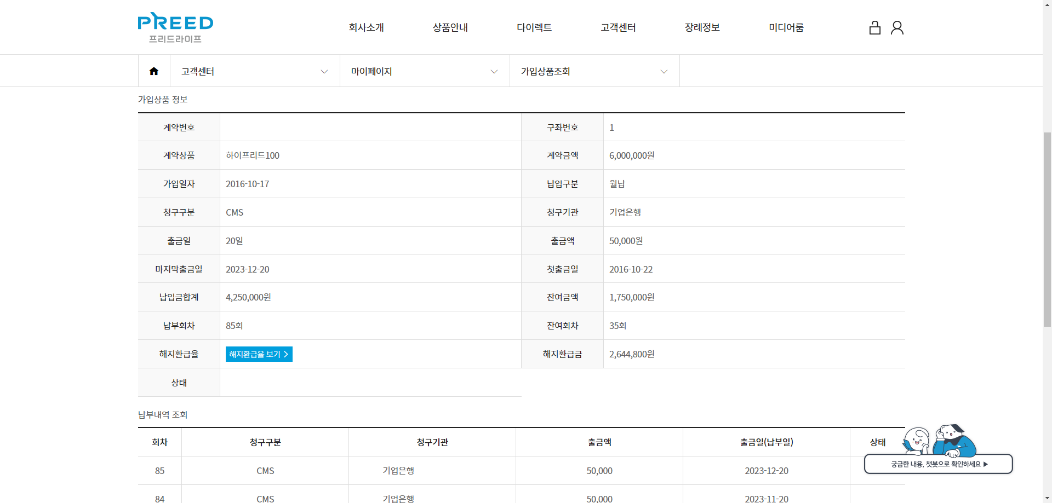Click the last withdrawal date 2023-12-20 in info table
The image size is (1052, 503).
pyautogui.click(x=248, y=269)
